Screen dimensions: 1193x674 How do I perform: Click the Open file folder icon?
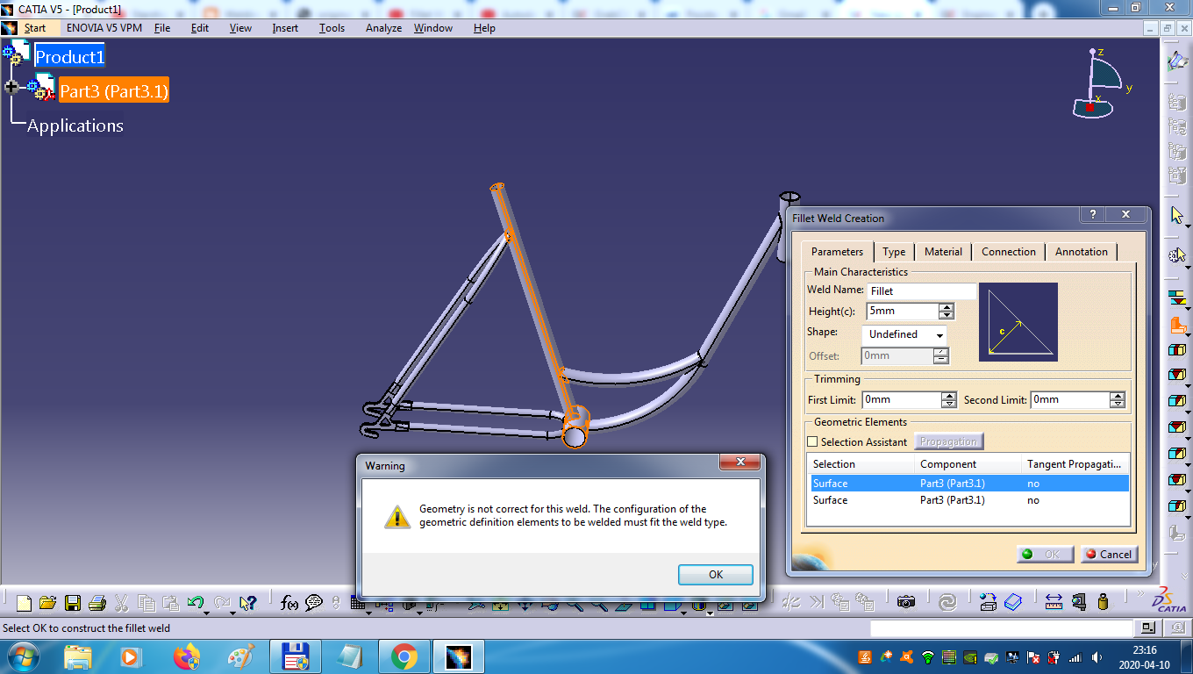48,603
